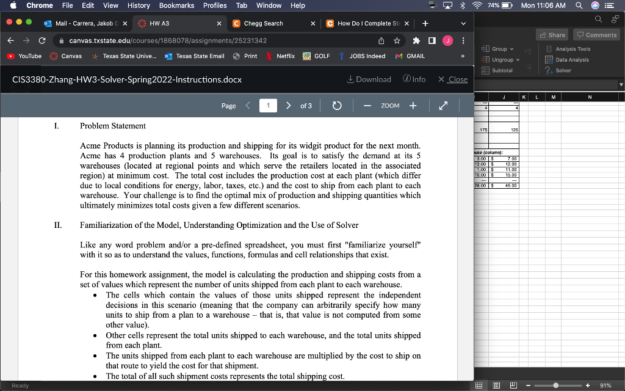Click Excel search magnifier icon
Screen dimensions: 625x391
(598, 19)
